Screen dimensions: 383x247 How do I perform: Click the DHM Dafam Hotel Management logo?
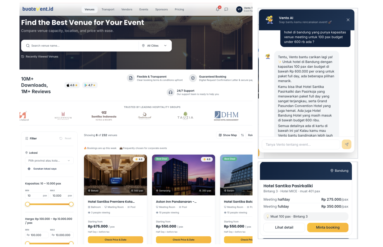coord(226,116)
